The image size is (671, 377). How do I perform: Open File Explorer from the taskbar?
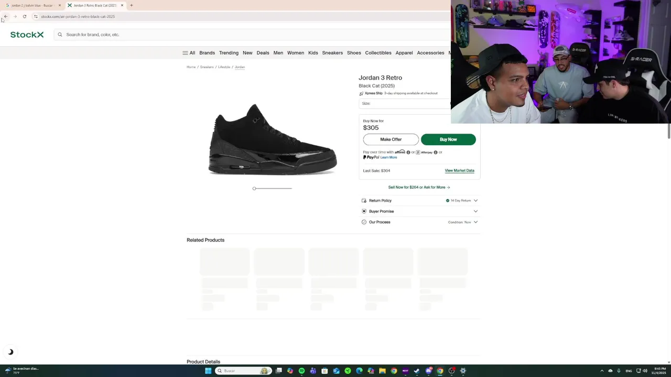382,371
